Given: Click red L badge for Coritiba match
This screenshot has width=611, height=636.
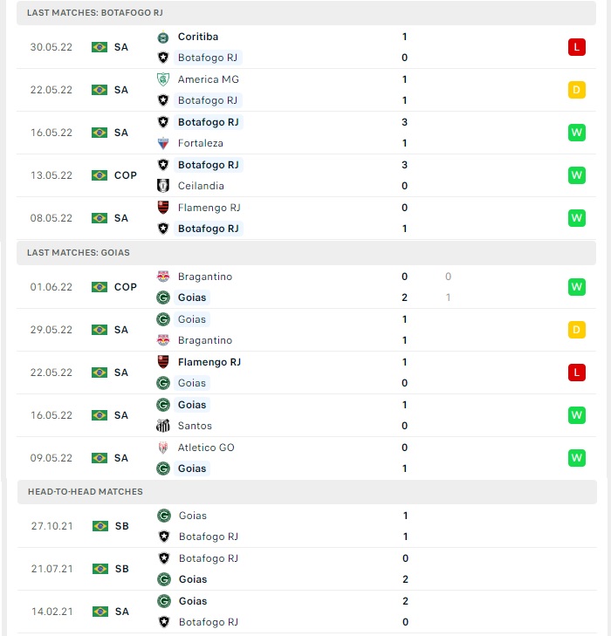Looking at the screenshot, I should click(576, 47).
